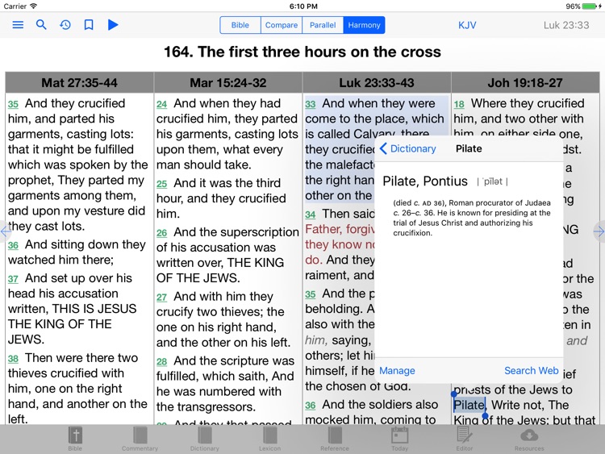Image resolution: width=605 pixels, height=454 pixels.
Task: Open the Resources download tab
Action: [529, 439]
